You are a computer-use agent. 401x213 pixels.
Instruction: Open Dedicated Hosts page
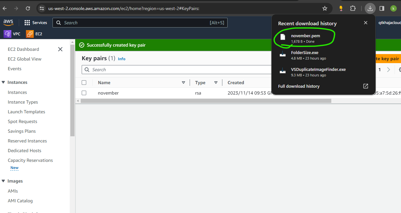click(25, 151)
